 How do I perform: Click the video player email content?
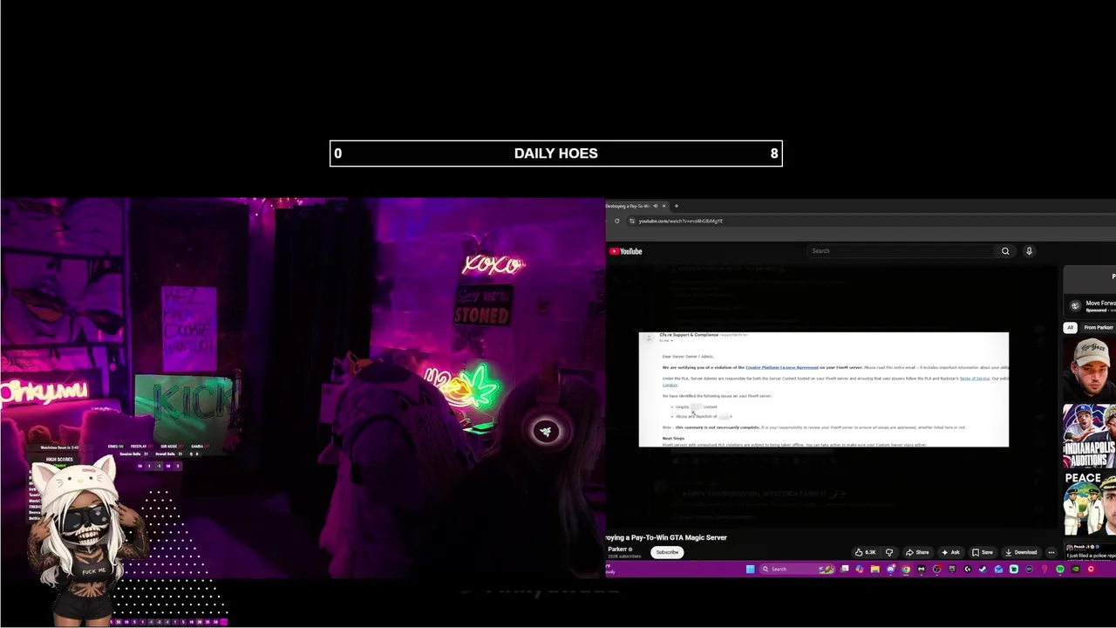pyautogui.click(x=824, y=389)
